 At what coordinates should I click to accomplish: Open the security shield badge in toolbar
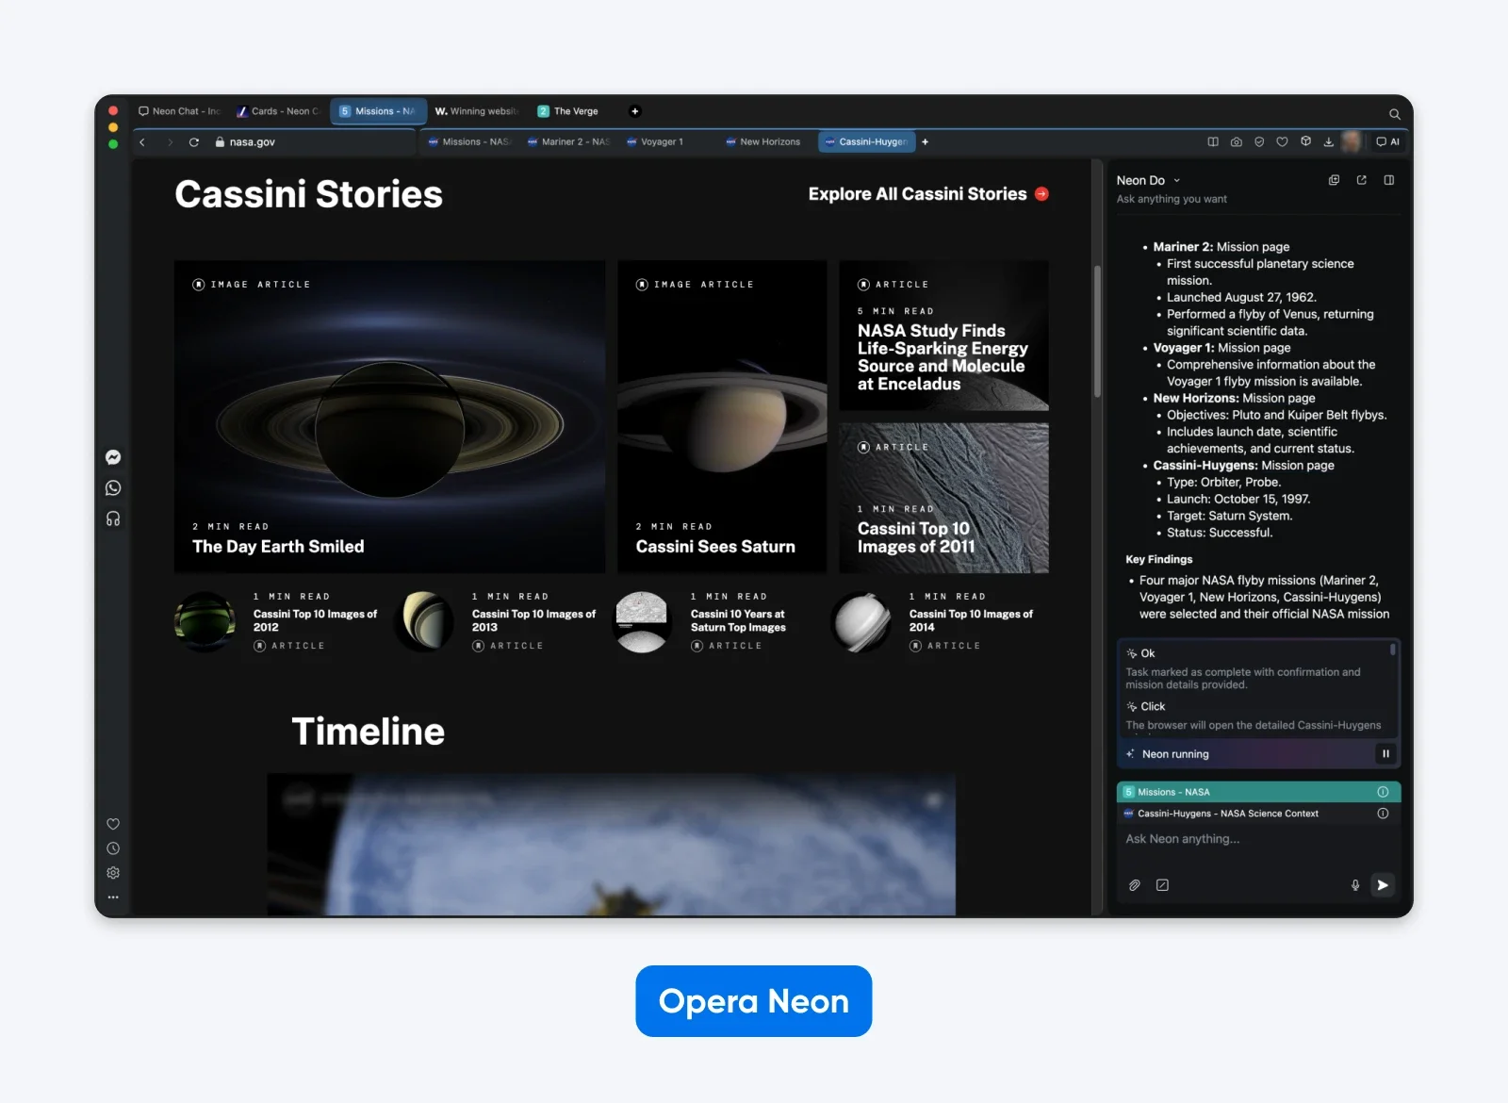coord(1259,141)
